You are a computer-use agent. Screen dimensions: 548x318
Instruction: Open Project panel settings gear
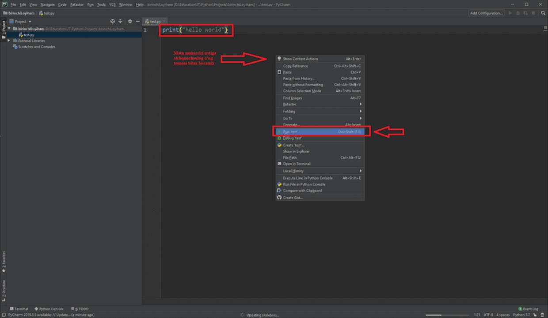(130, 21)
